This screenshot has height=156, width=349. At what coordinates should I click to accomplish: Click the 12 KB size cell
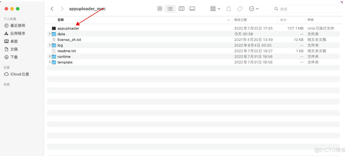[x=298, y=40]
